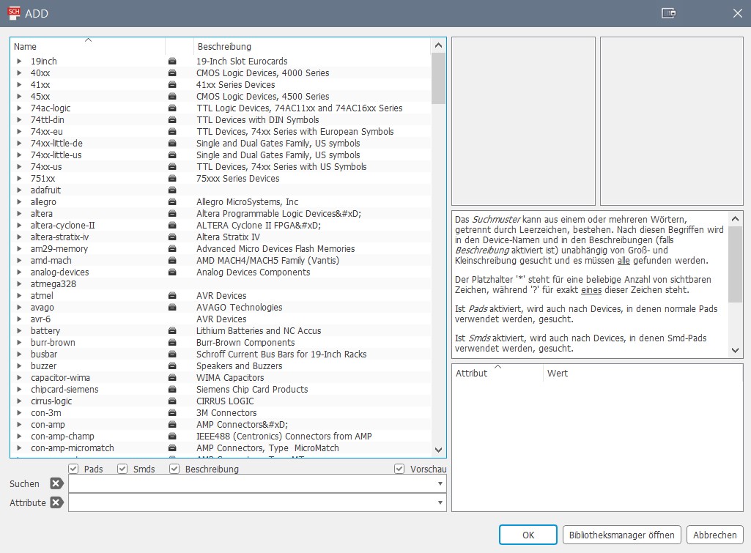This screenshot has height=553, width=751.
Task: Sort by the Attribut column header
Action: click(497, 373)
